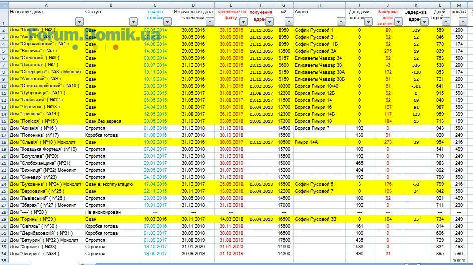Click the Дом "Хортиця" ( №33) cell

46,247
